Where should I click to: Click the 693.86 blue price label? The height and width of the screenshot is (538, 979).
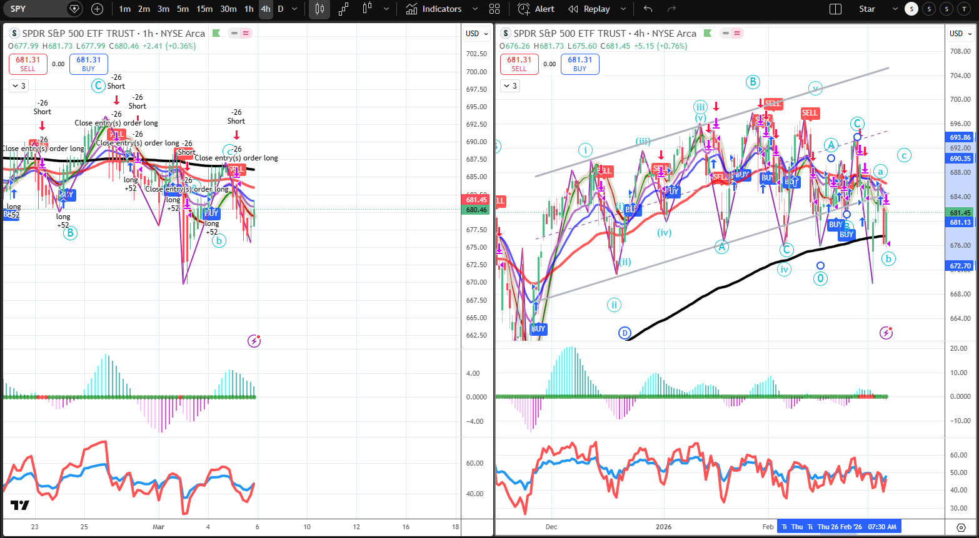[960, 137]
